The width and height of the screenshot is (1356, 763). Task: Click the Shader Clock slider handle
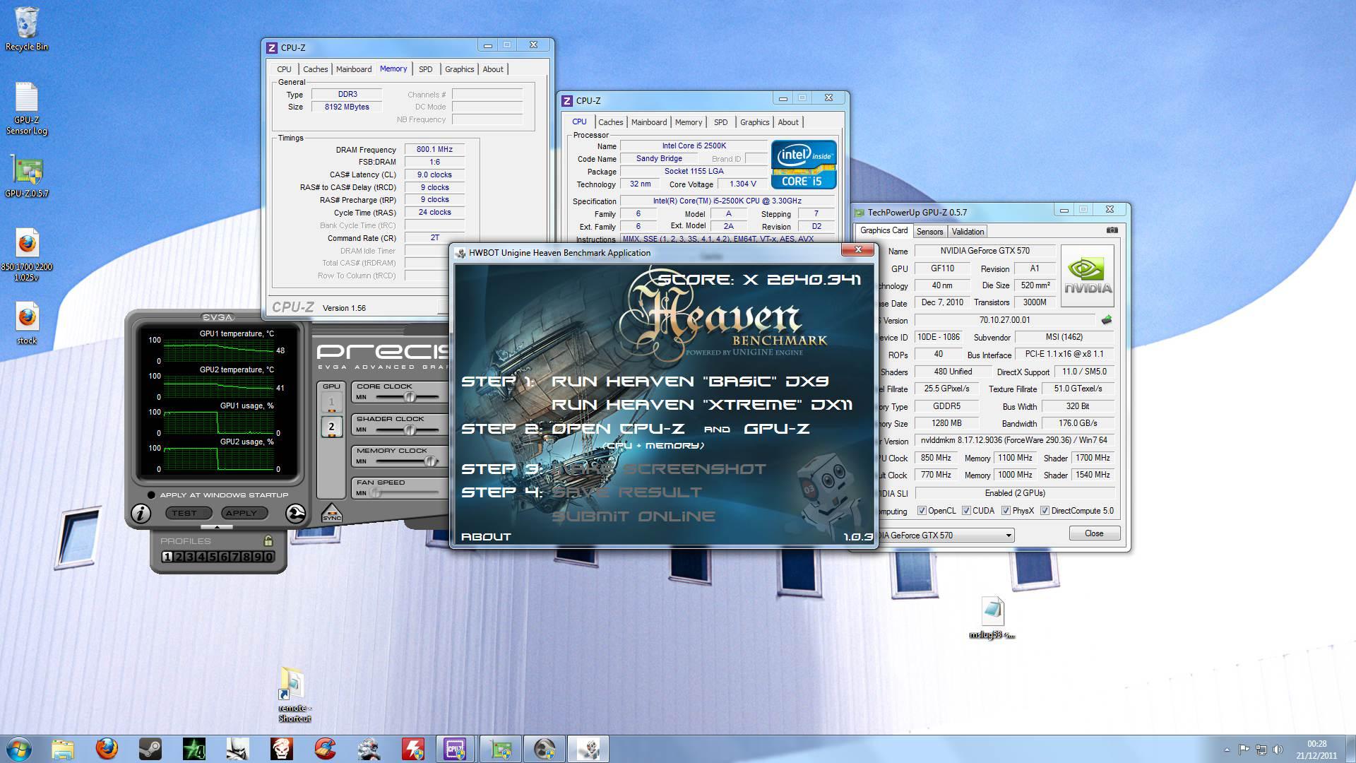[409, 430]
